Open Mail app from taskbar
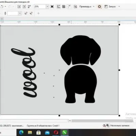This screenshot has height=136, width=136. tap(47, 132)
